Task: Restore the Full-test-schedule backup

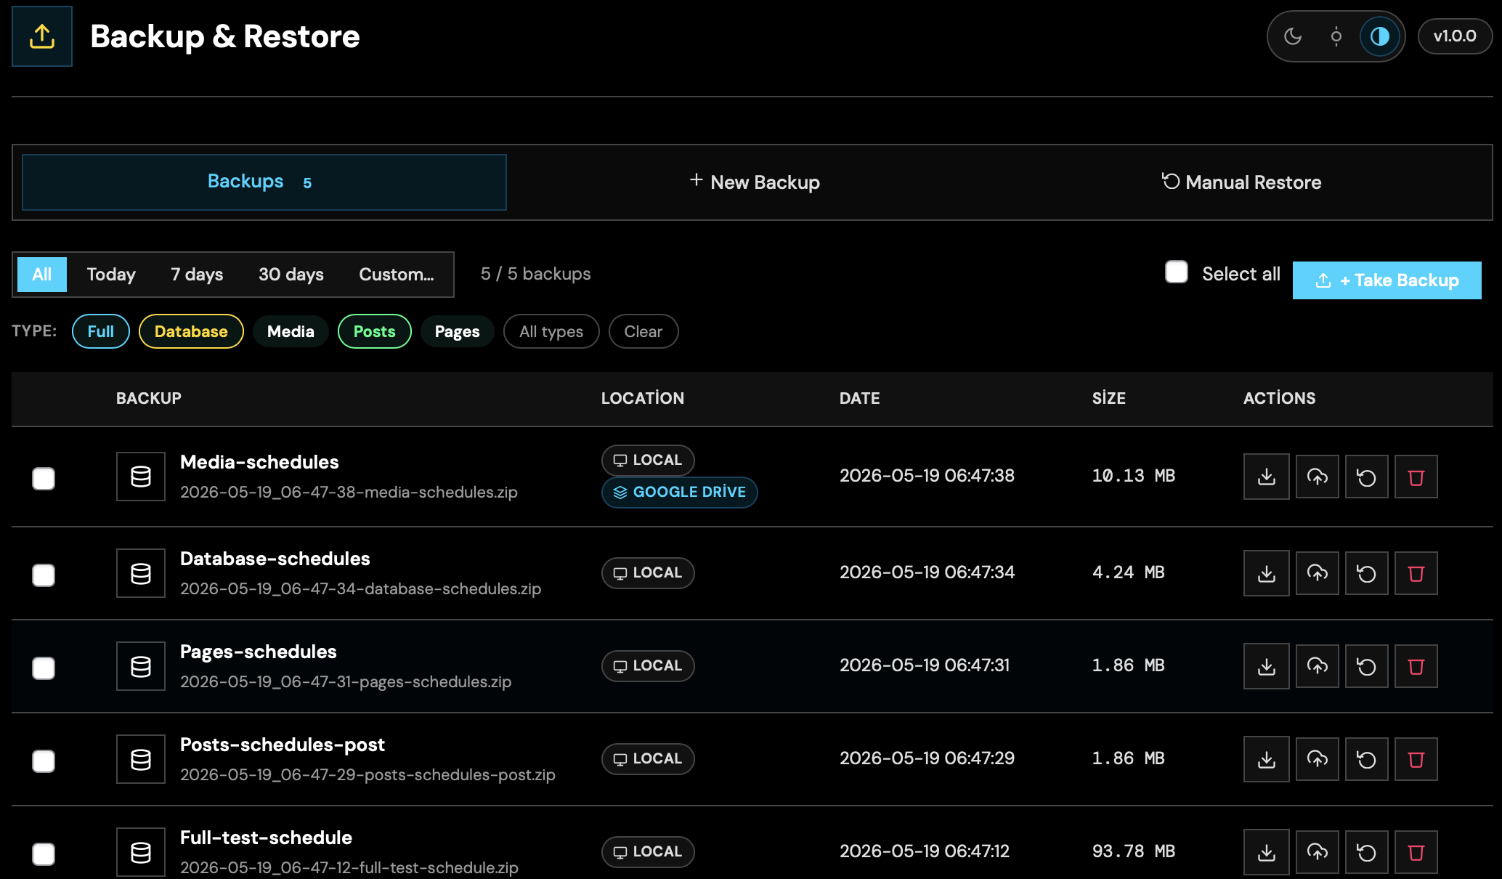Action: click(1367, 852)
